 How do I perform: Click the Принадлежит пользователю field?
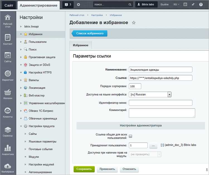coord(138,145)
